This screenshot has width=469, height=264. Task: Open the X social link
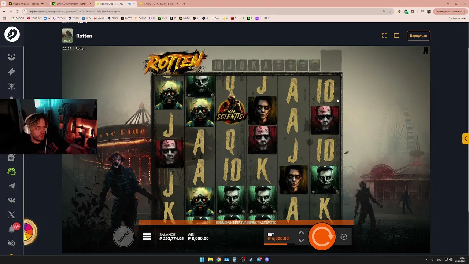(x=12, y=214)
